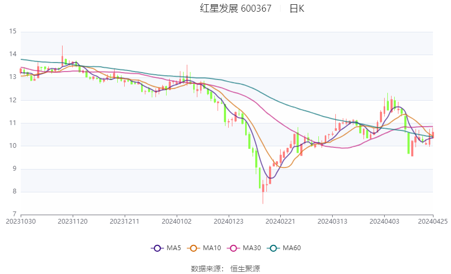451x274 pixels.
Task: Click the 20240425 date axis label
Action: [433, 222]
